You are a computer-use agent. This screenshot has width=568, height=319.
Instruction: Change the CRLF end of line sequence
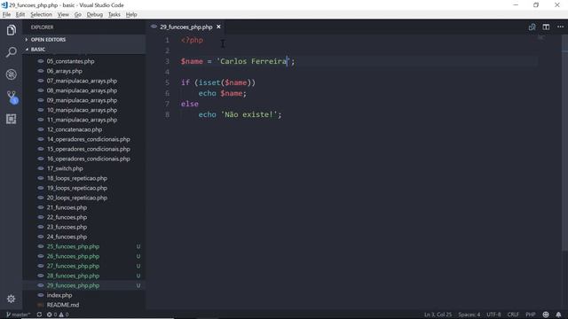click(513, 315)
